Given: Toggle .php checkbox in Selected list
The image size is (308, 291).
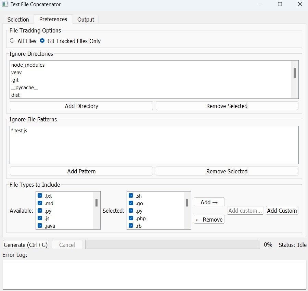Looking at the screenshot, I should pos(131,218).
